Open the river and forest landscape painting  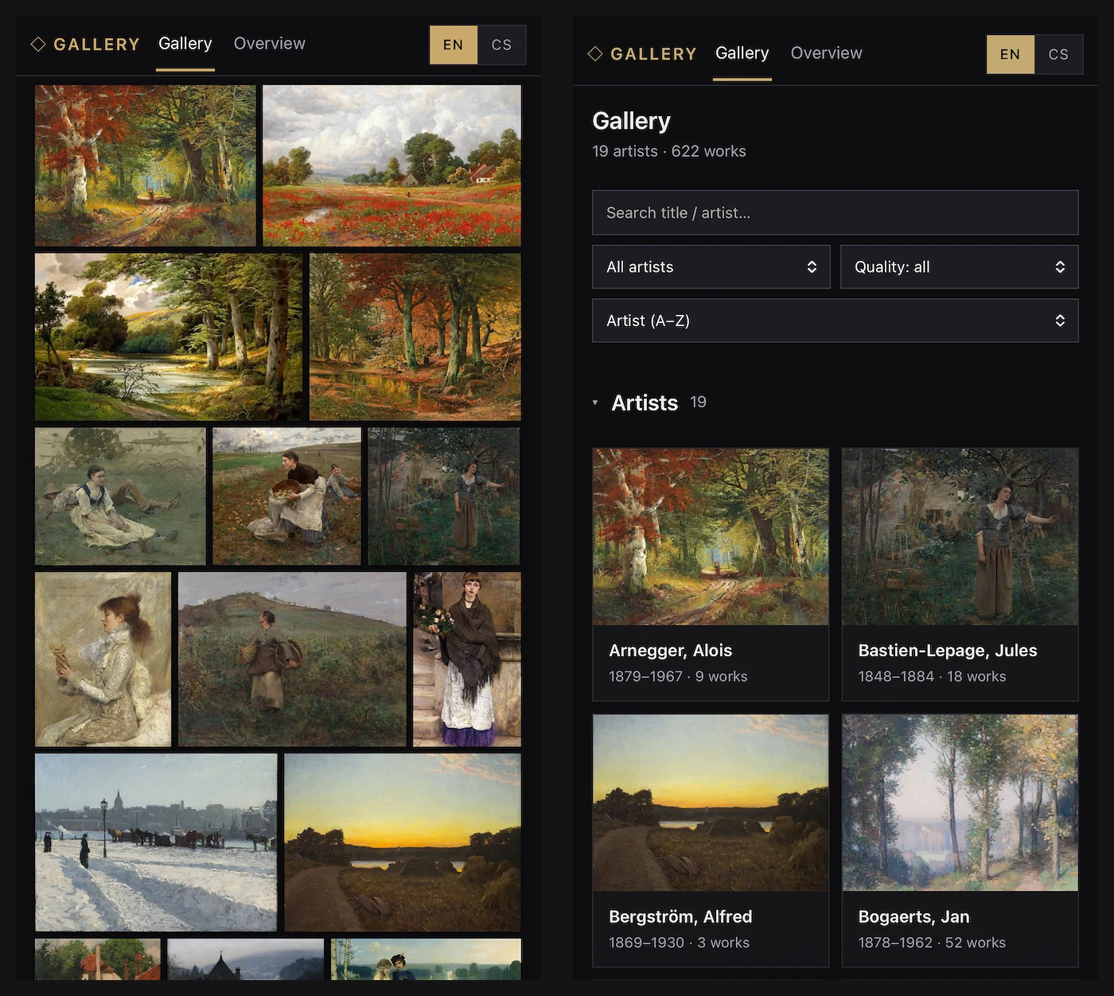(x=169, y=337)
